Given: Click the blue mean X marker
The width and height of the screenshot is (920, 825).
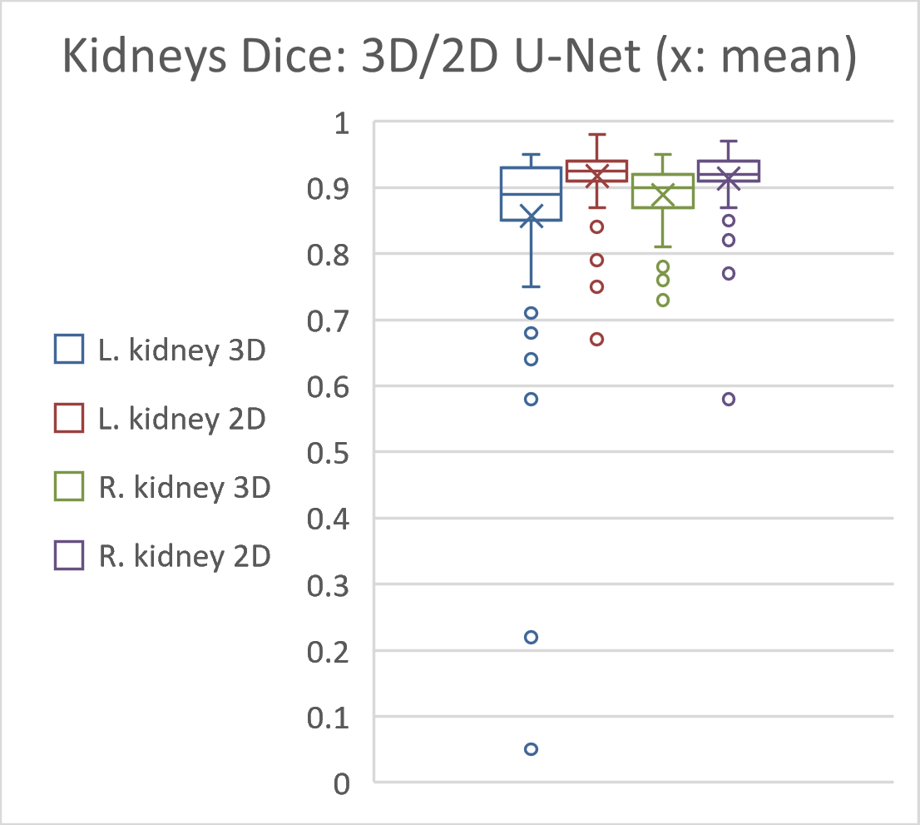Looking at the screenshot, I should pyautogui.click(x=532, y=216).
